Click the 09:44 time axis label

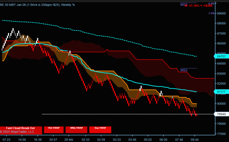[195, 140]
